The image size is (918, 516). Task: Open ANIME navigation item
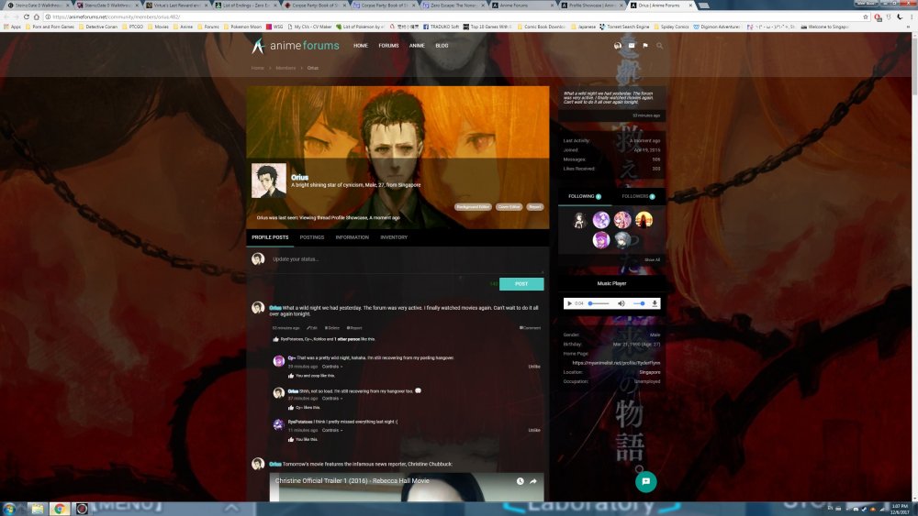(417, 46)
